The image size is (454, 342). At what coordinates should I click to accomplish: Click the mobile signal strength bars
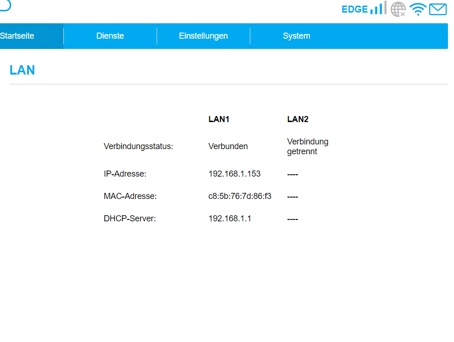click(378, 8)
